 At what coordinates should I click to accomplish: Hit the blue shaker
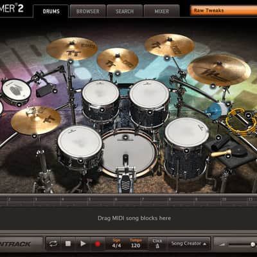coord(216,111)
